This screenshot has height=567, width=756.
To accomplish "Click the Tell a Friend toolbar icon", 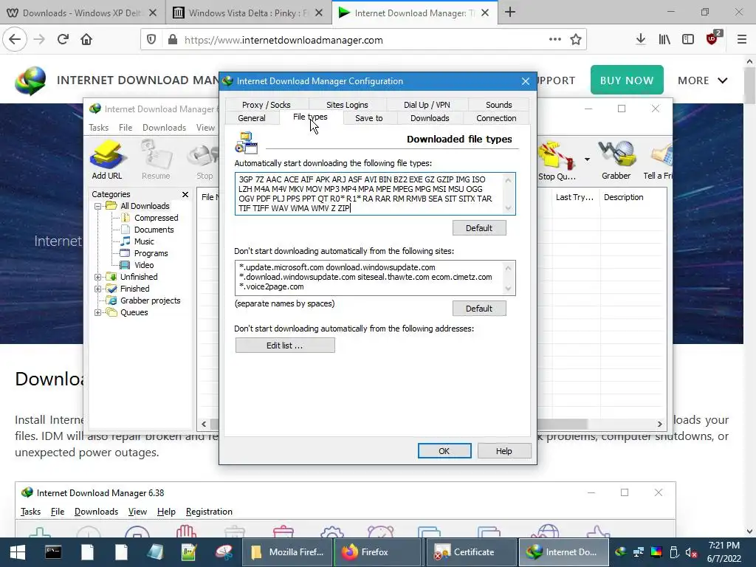I will coord(658,160).
